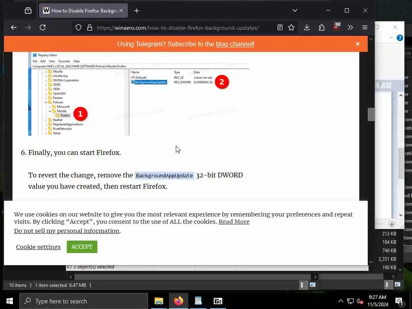This screenshot has width=412, height=309.
Task: Open the Windows Start menu
Action: (10, 301)
